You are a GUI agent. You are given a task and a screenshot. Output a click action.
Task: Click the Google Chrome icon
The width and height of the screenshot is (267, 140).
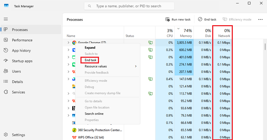(74, 43)
